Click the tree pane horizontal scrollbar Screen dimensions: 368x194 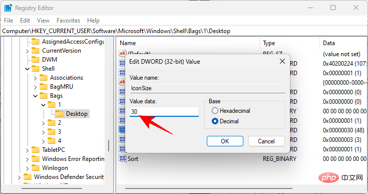(52, 188)
